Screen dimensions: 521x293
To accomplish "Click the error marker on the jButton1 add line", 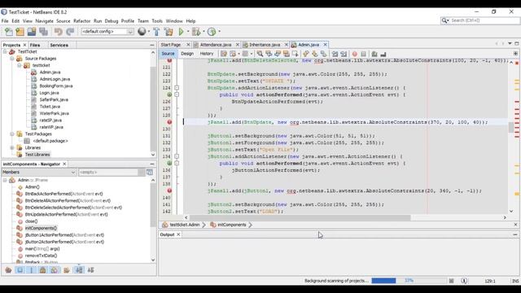I will pos(169,190).
